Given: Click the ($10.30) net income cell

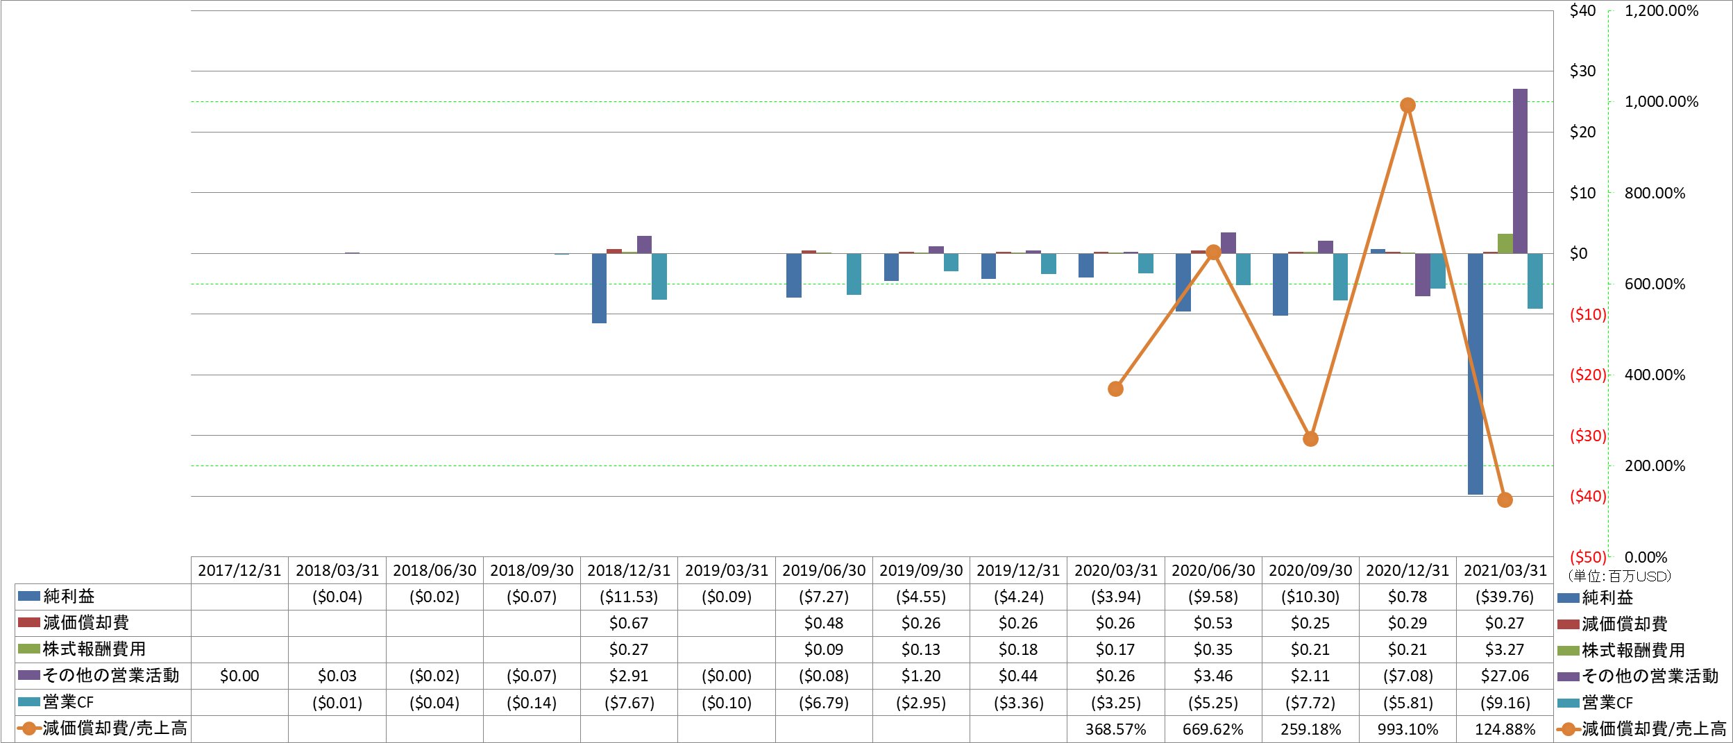Looking at the screenshot, I should coord(1310,597).
